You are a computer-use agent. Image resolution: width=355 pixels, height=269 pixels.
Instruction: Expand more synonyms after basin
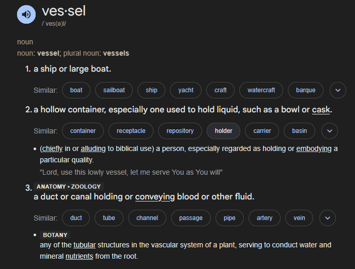click(x=329, y=131)
